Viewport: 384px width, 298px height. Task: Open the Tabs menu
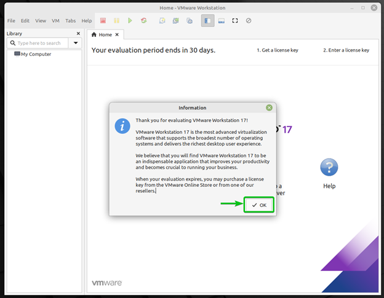[x=70, y=21]
